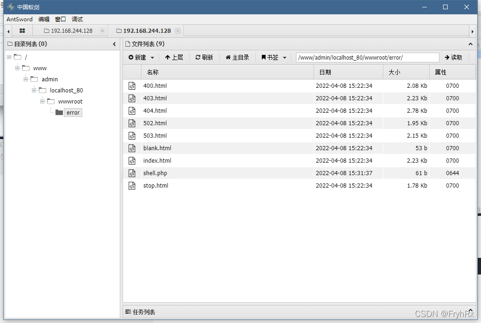Open the 新建 dropdown arrow
This screenshot has width=481, height=323.
(x=152, y=58)
